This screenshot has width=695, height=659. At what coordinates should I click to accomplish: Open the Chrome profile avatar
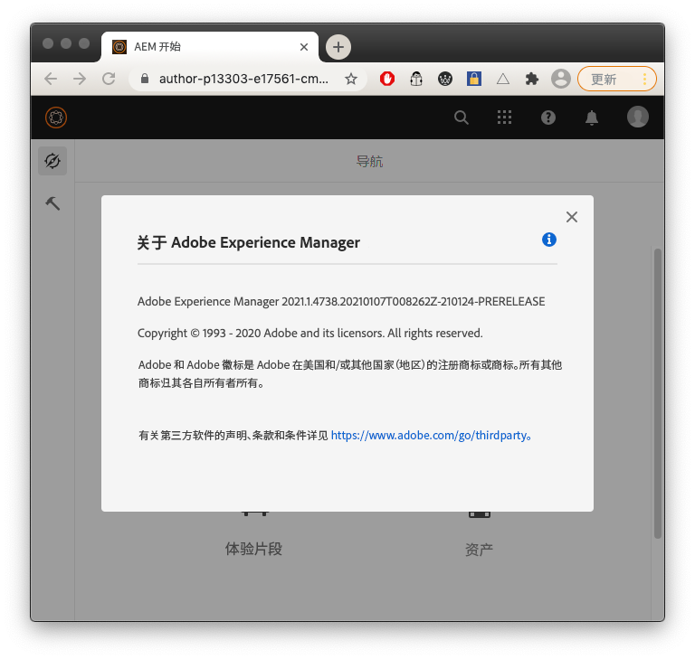[561, 79]
